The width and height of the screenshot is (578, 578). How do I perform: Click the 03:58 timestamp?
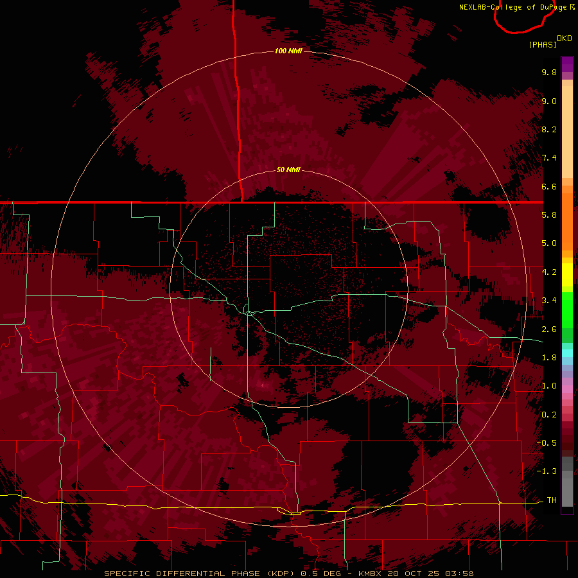459,574
